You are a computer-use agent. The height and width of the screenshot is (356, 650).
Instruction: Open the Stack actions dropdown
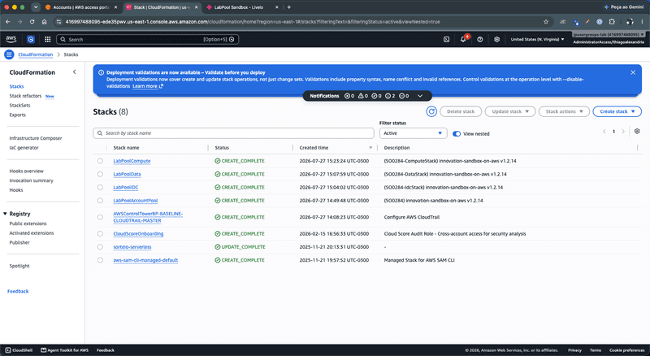pyautogui.click(x=564, y=111)
